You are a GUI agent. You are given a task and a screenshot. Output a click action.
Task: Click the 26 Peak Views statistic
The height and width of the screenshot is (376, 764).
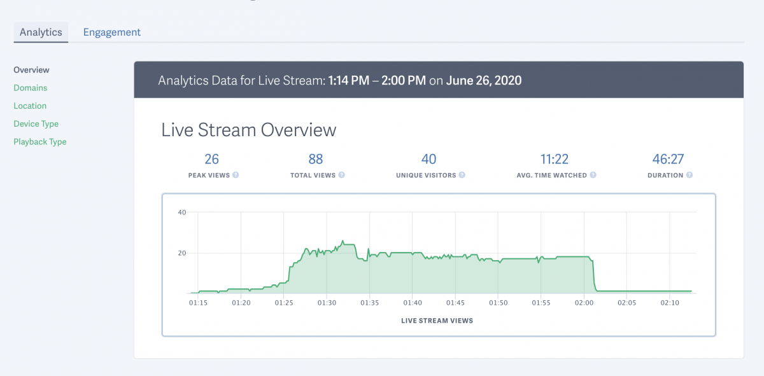click(211, 159)
